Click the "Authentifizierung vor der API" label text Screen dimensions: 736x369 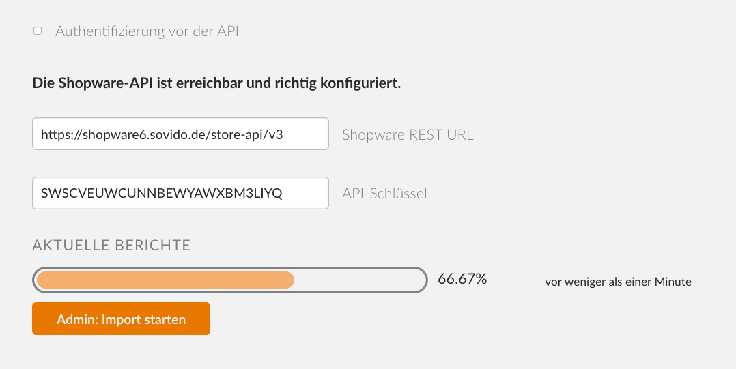pyautogui.click(x=147, y=31)
